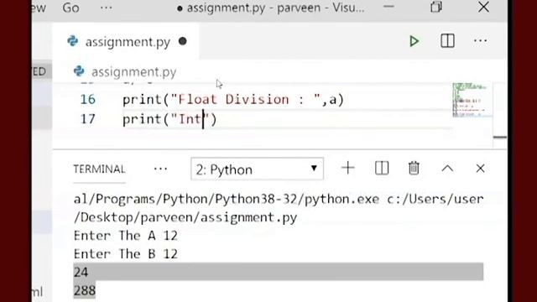Click terminal output value '288'
The height and width of the screenshot is (302, 537).
click(85, 290)
